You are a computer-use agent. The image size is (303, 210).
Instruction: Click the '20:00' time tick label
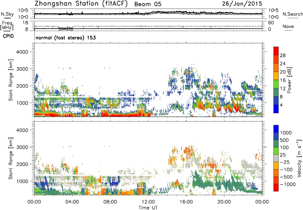[224, 202]
